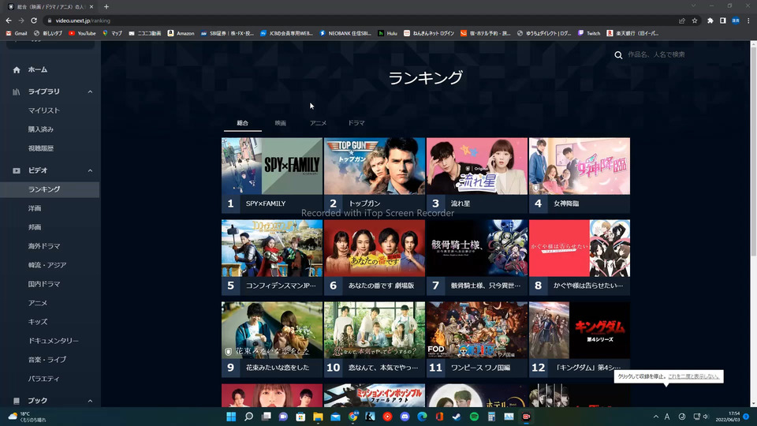Open the Hulu bookmark
Screen dimensions: 757x426
click(387, 33)
